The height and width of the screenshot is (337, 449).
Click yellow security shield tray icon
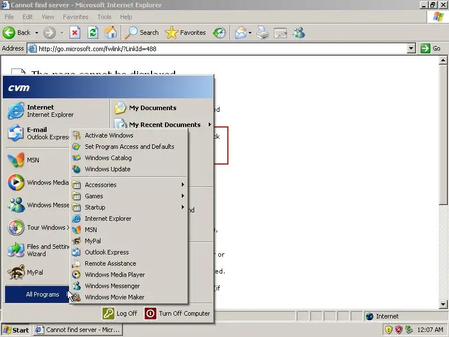[x=388, y=330]
